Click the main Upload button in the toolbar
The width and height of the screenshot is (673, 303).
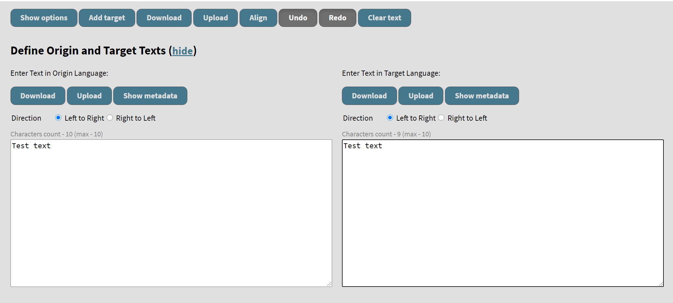(x=216, y=18)
